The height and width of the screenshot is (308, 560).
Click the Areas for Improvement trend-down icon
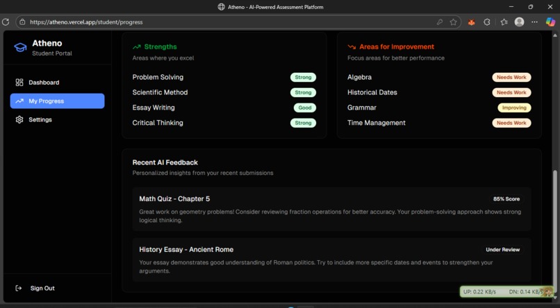click(x=352, y=46)
